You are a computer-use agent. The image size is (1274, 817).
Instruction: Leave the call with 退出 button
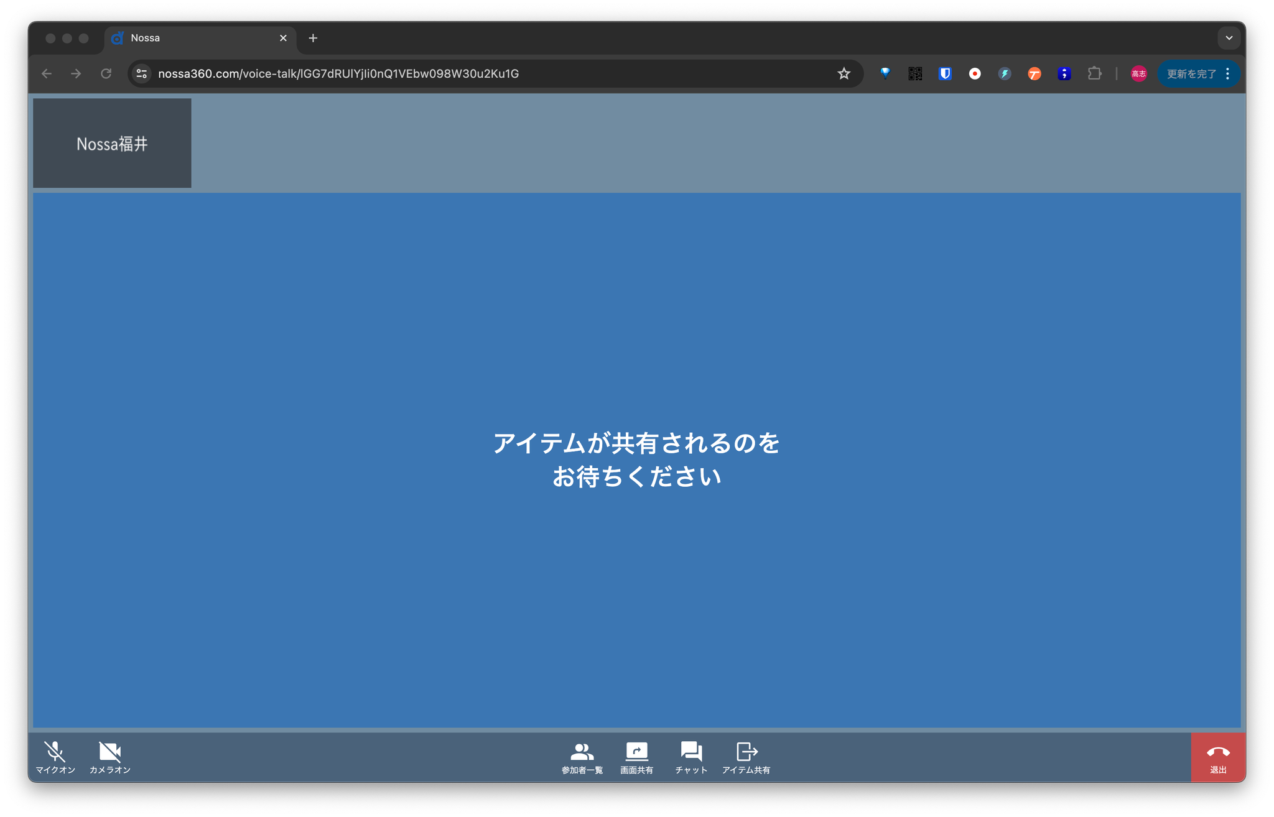point(1217,757)
